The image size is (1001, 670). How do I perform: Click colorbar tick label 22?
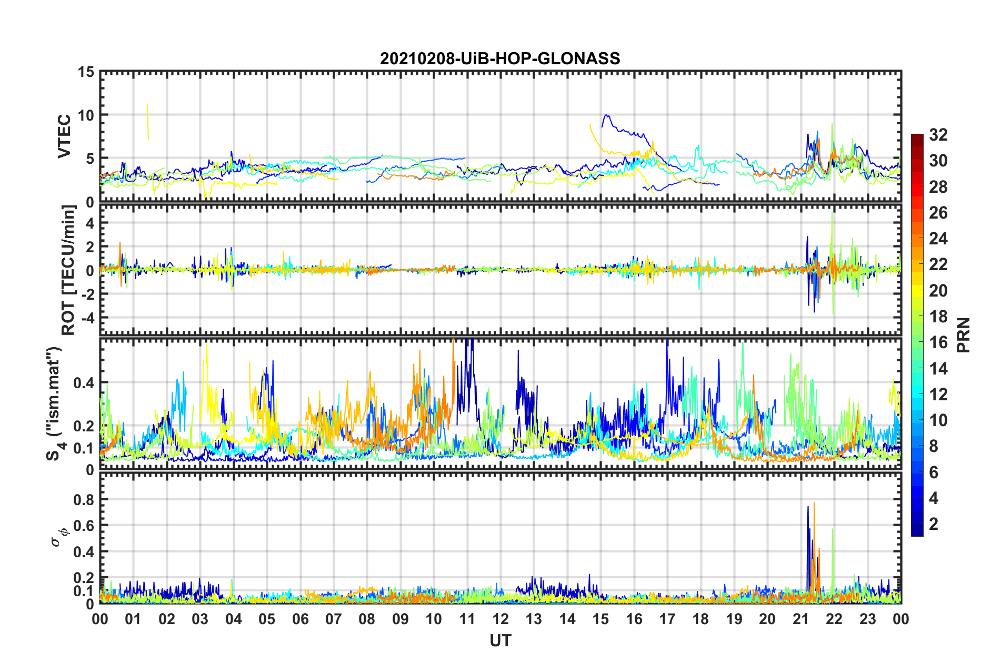pyautogui.click(x=938, y=264)
